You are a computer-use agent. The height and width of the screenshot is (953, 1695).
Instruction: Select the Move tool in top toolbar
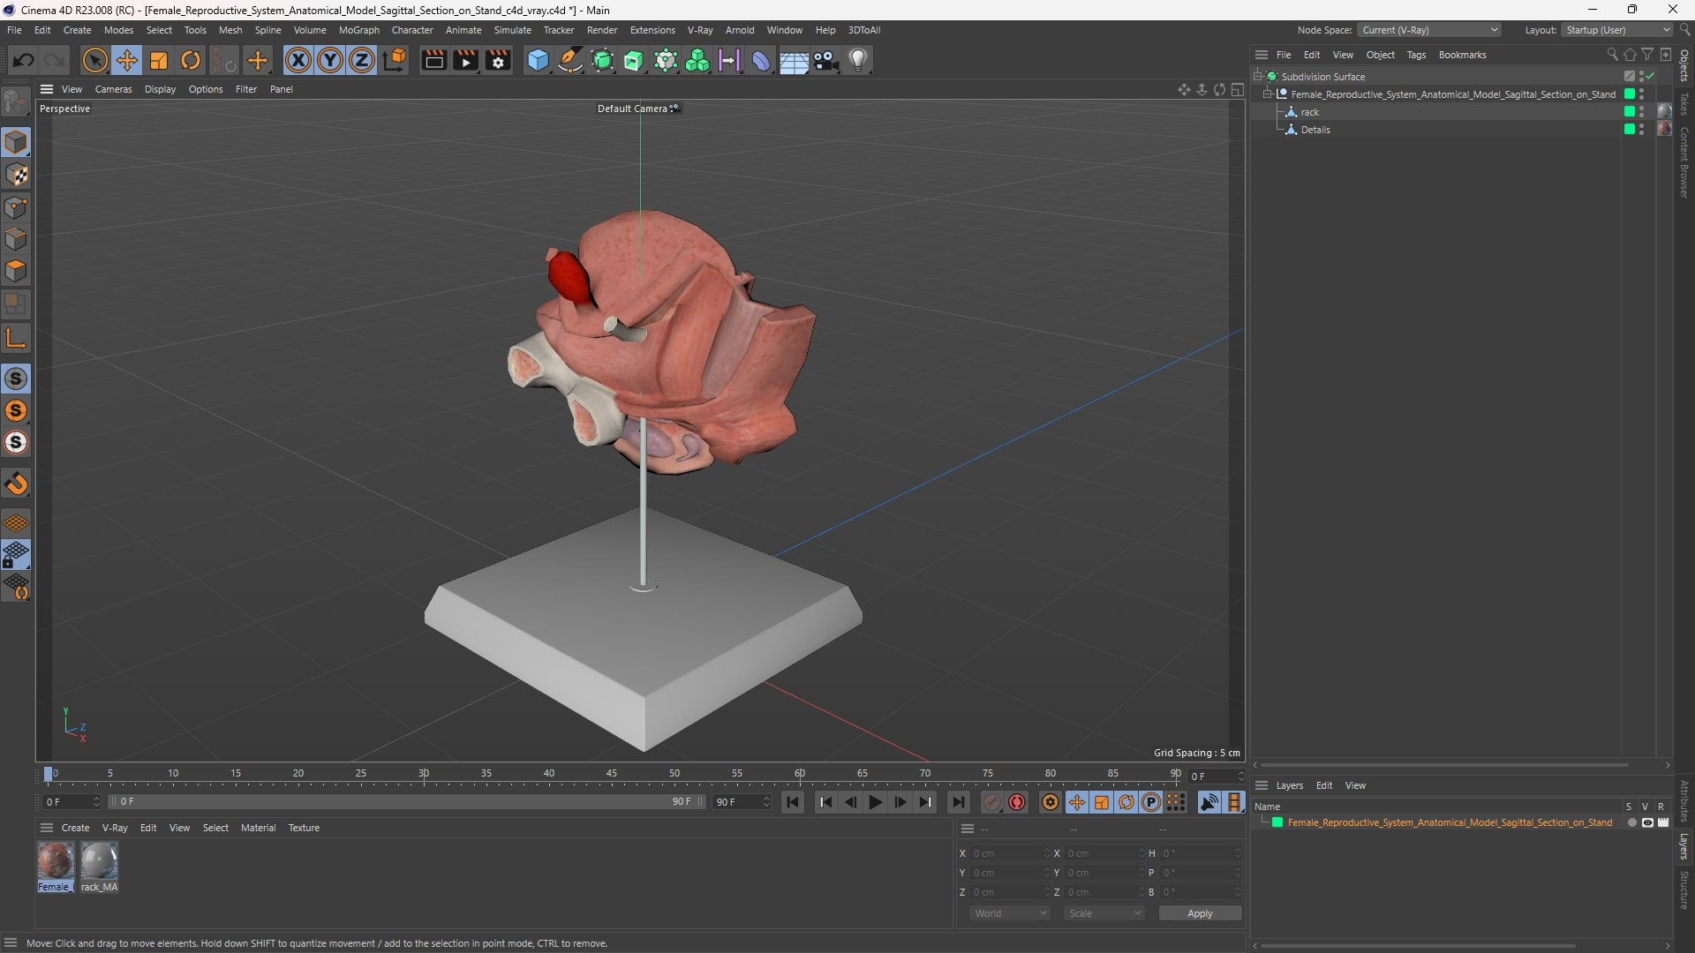(x=126, y=60)
